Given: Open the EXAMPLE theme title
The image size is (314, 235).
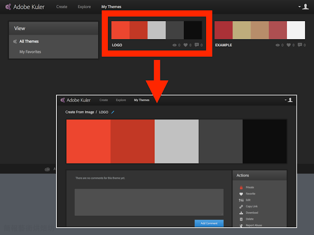Looking at the screenshot, I should (x=224, y=45).
